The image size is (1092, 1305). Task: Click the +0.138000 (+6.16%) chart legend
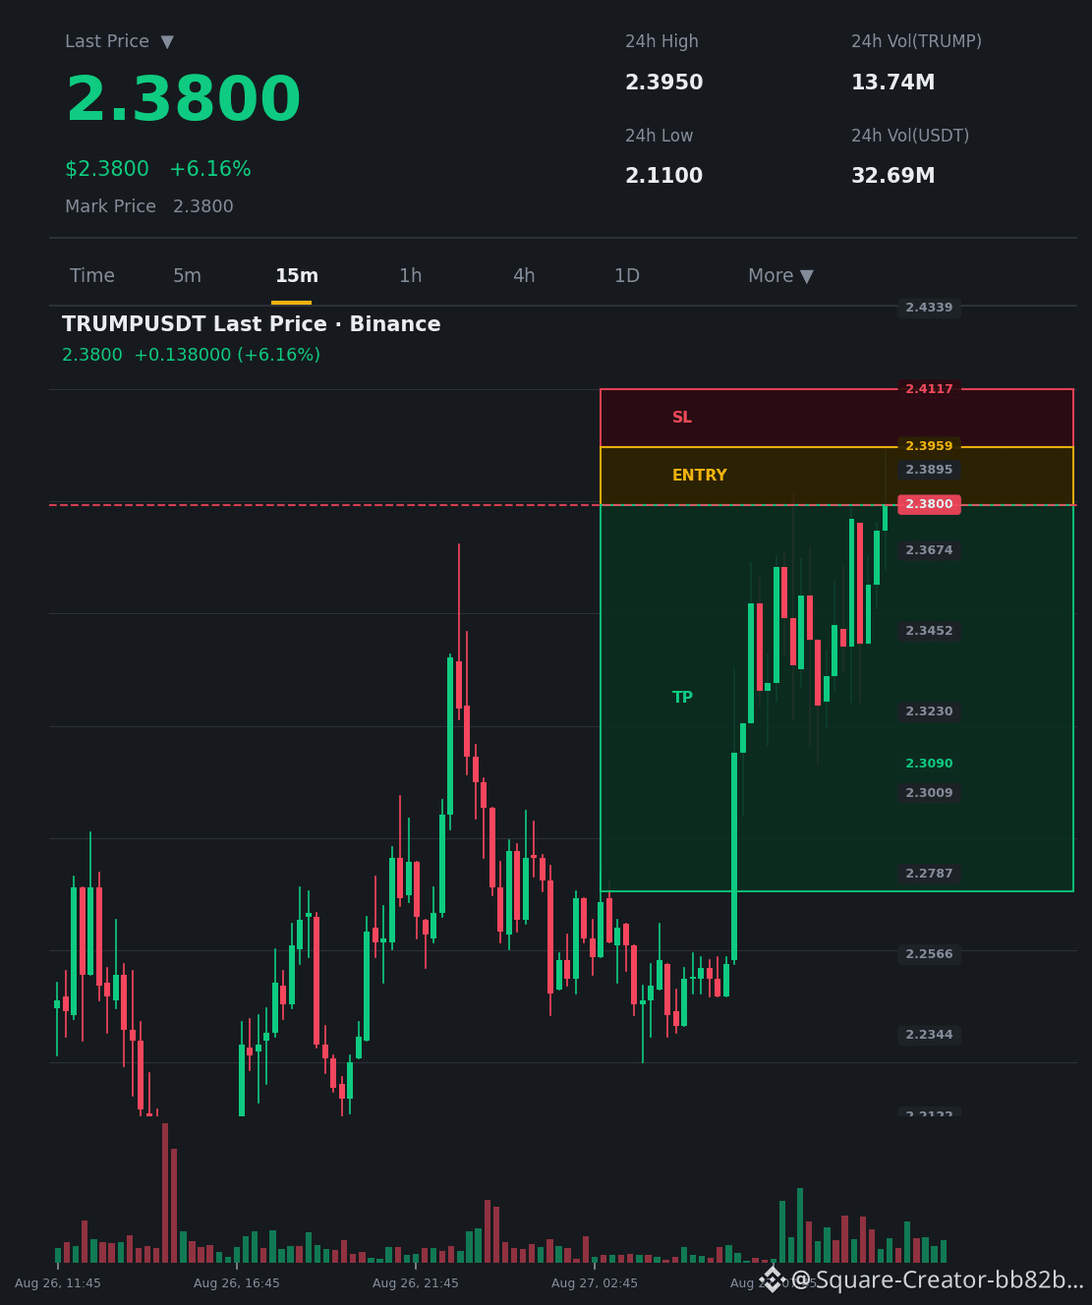click(x=227, y=355)
